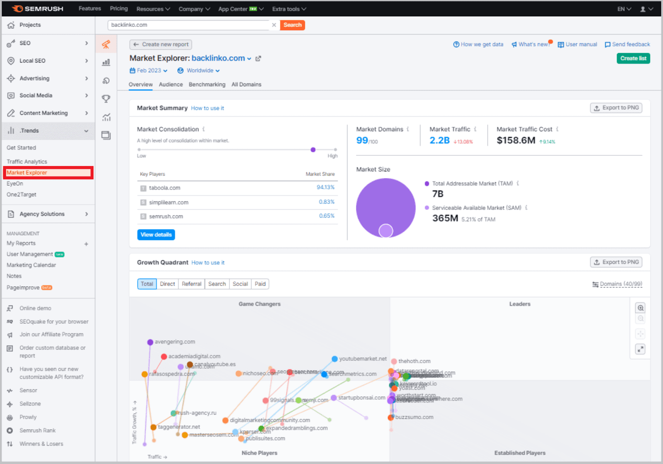This screenshot has height=464, width=663.
Task: Click the Market Consolidation slider marker
Action: point(313,150)
